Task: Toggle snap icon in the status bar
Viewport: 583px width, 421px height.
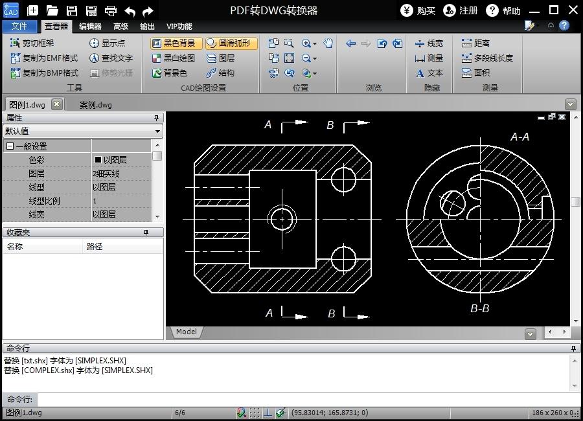Action: (242, 413)
